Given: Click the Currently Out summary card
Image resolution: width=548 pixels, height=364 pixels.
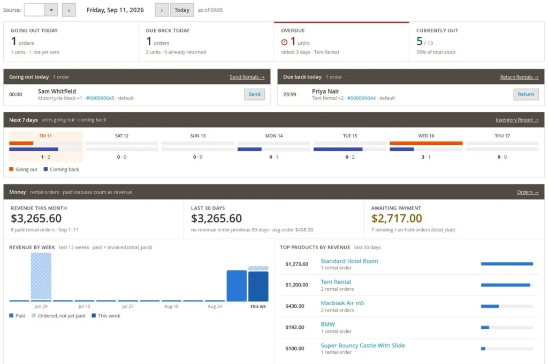Looking at the screenshot, I should pyautogui.click(x=477, y=42).
